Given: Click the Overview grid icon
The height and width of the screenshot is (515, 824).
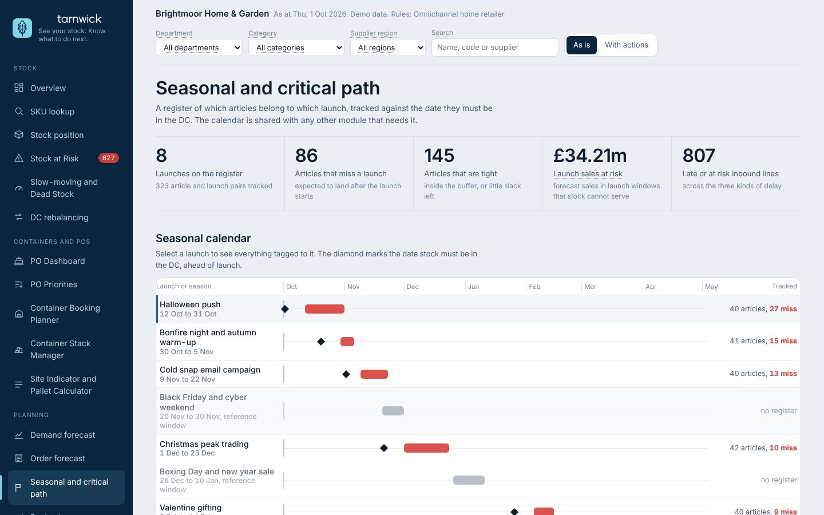Looking at the screenshot, I should tap(19, 88).
